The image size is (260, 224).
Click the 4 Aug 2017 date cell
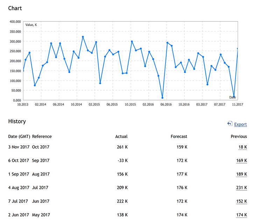19,187
